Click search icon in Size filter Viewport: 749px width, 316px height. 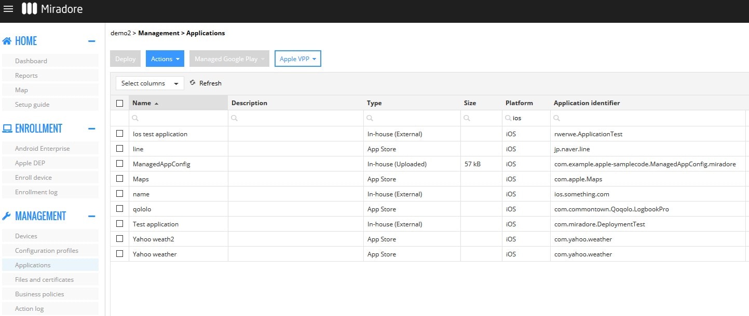(467, 118)
